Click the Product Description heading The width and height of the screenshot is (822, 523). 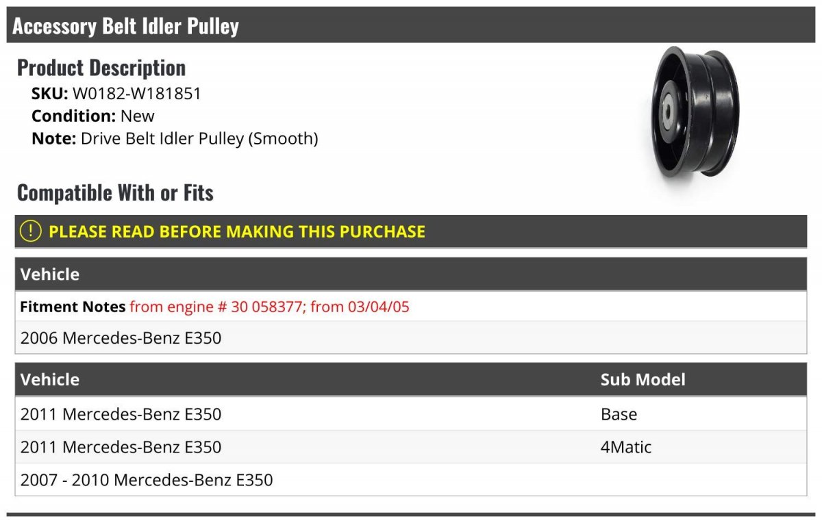coord(101,68)
